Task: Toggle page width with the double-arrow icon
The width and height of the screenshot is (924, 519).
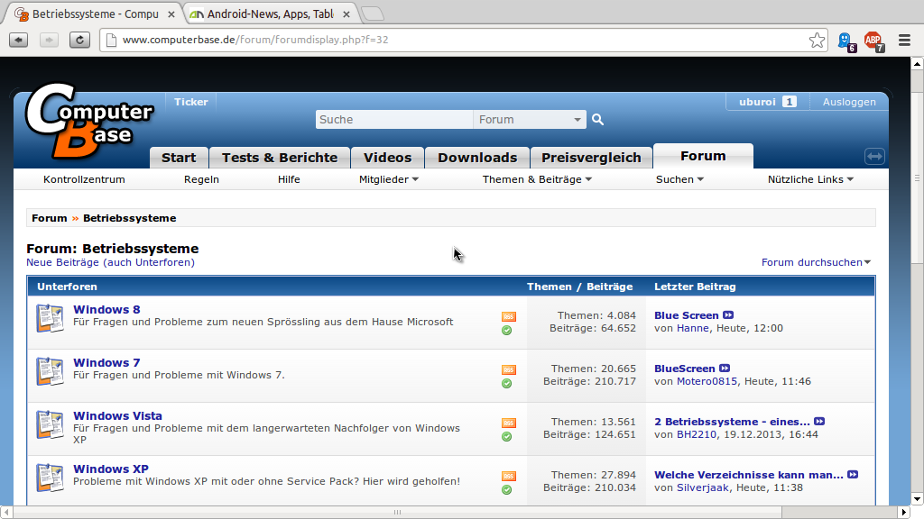Action: (874, 157)
